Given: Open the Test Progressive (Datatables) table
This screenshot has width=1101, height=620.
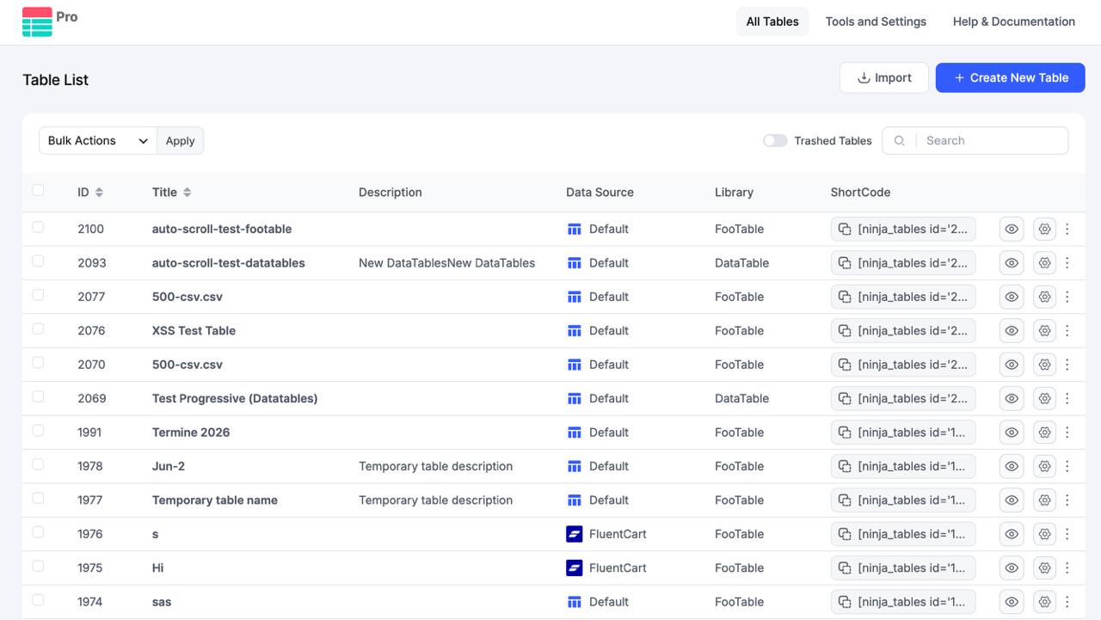Looking at the screenshot, I should coord(235,398).
